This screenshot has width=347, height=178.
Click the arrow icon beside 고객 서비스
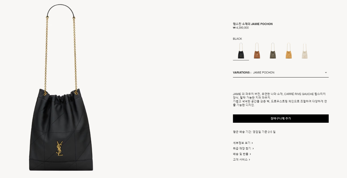[249, 160]
